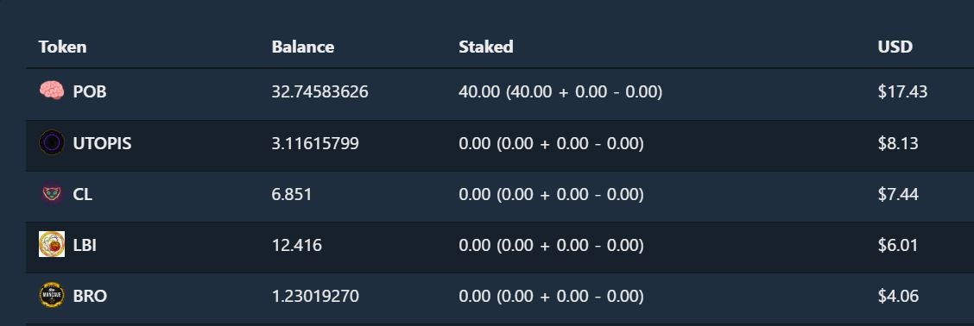The height and width of the screenshot is (326, 974).
Task: Click POB balance 32.74583626
Action: [x=319, y=92]
